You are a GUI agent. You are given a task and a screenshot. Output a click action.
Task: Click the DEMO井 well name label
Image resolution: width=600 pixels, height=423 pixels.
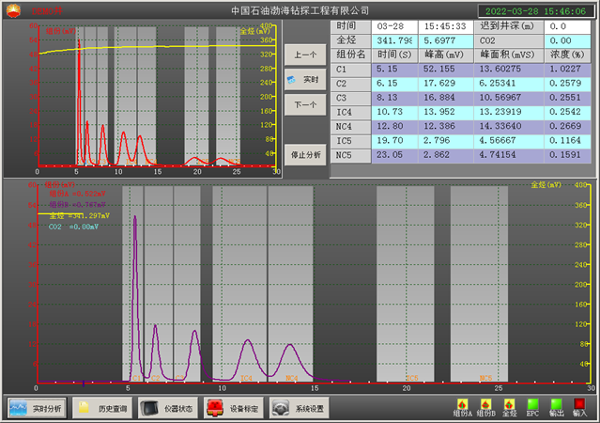pyautogui.click(x=47, y=10)
